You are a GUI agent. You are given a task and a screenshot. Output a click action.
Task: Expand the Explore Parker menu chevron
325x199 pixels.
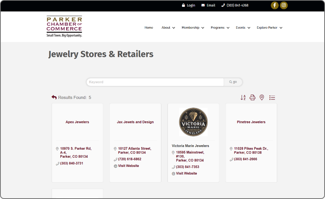click(281, 28)
